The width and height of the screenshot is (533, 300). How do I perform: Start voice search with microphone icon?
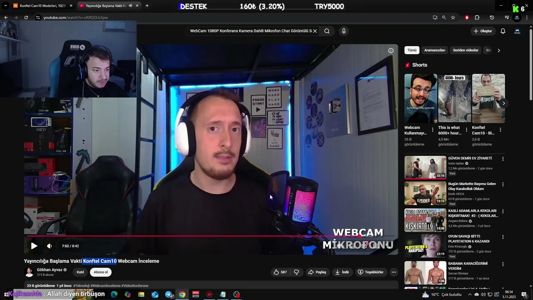point(344,31)
